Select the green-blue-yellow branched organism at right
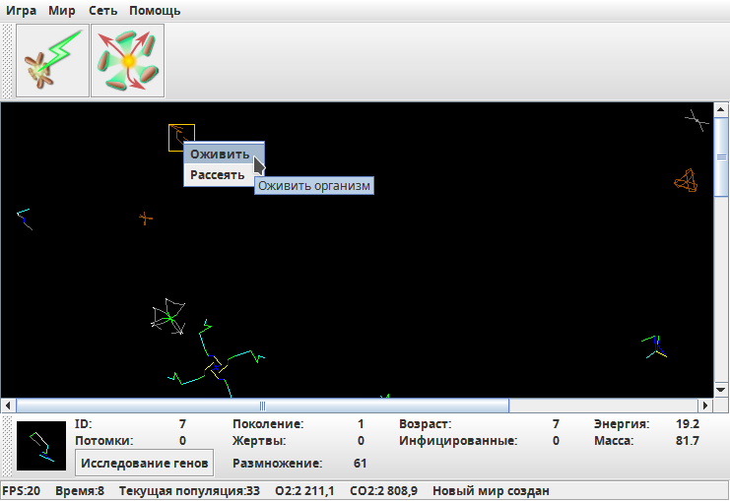Viewport: 730px width, 501px height. [654, 346]
